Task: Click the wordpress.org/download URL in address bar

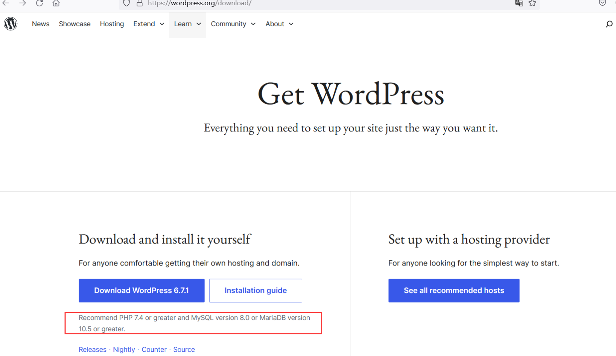Action: pos(199,3)
